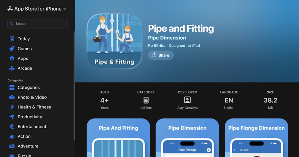Open the Pipe Flange Dimension screenshot
The width and height of the screenshot is (299, 157).
click(x=256, y=138)
